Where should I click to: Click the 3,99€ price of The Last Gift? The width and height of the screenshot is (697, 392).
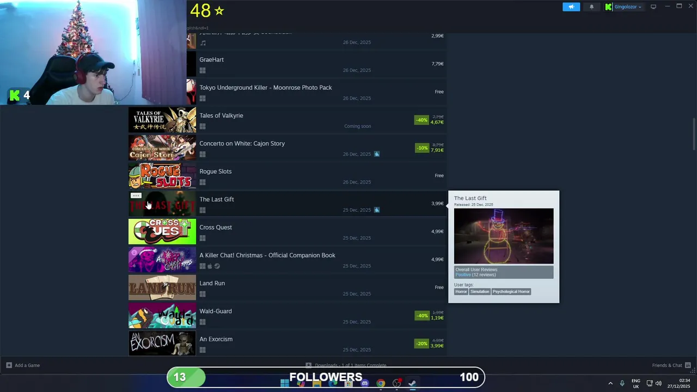point(437,204)
